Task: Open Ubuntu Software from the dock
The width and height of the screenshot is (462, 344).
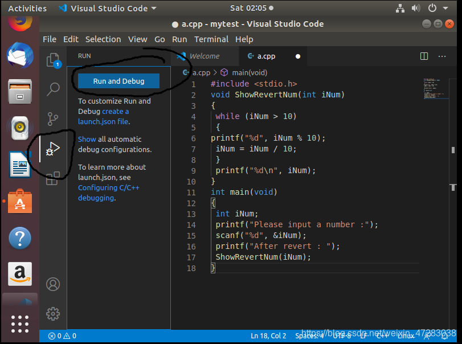Action: 20,201
